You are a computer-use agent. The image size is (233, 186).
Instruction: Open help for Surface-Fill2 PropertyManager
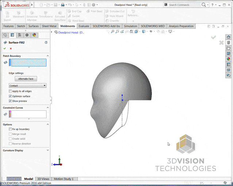pyautogui.click(x=46, y=42)
